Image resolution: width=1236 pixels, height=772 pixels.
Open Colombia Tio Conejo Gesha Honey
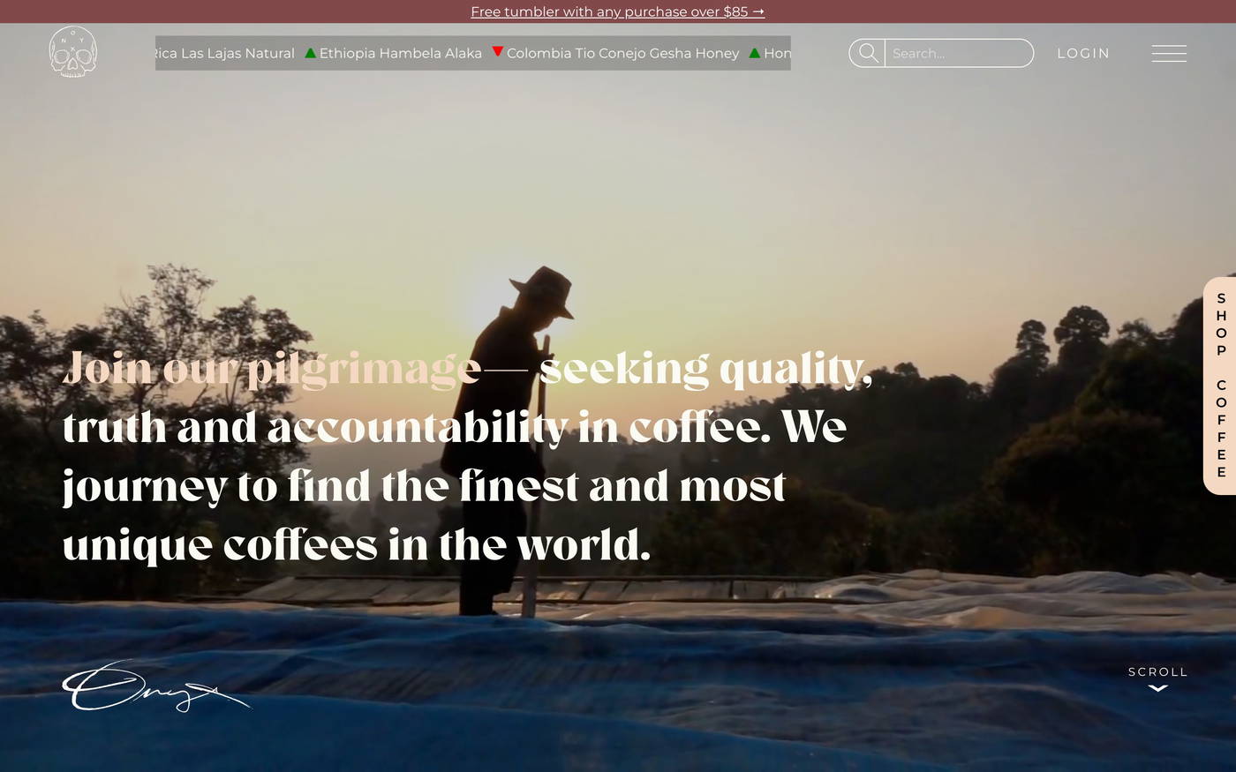click(624, 53)
